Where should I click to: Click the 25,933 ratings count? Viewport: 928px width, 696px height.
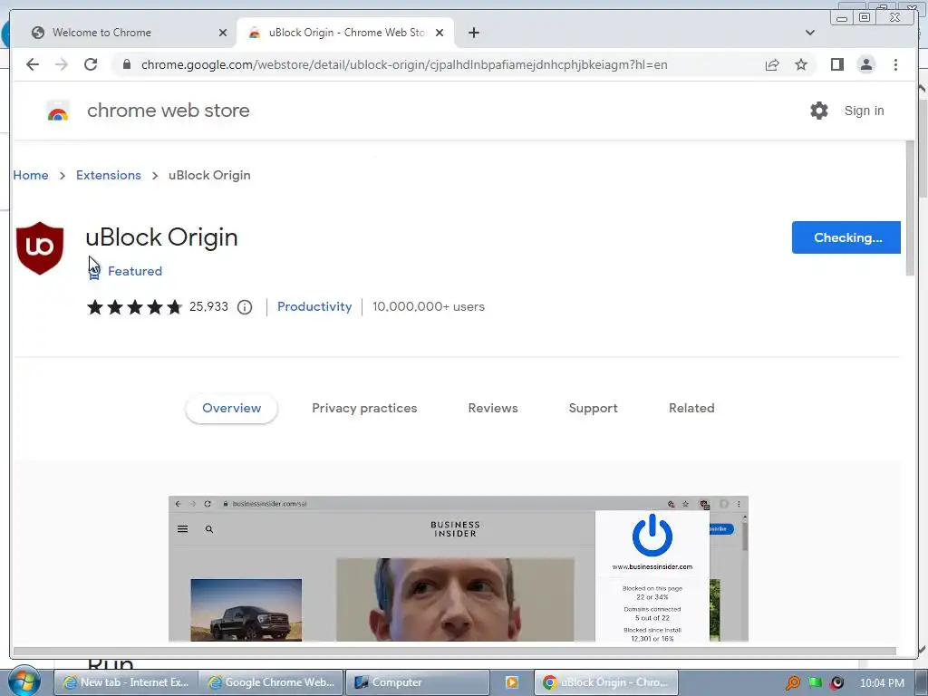pyautogui.click(x=208, y=306)
